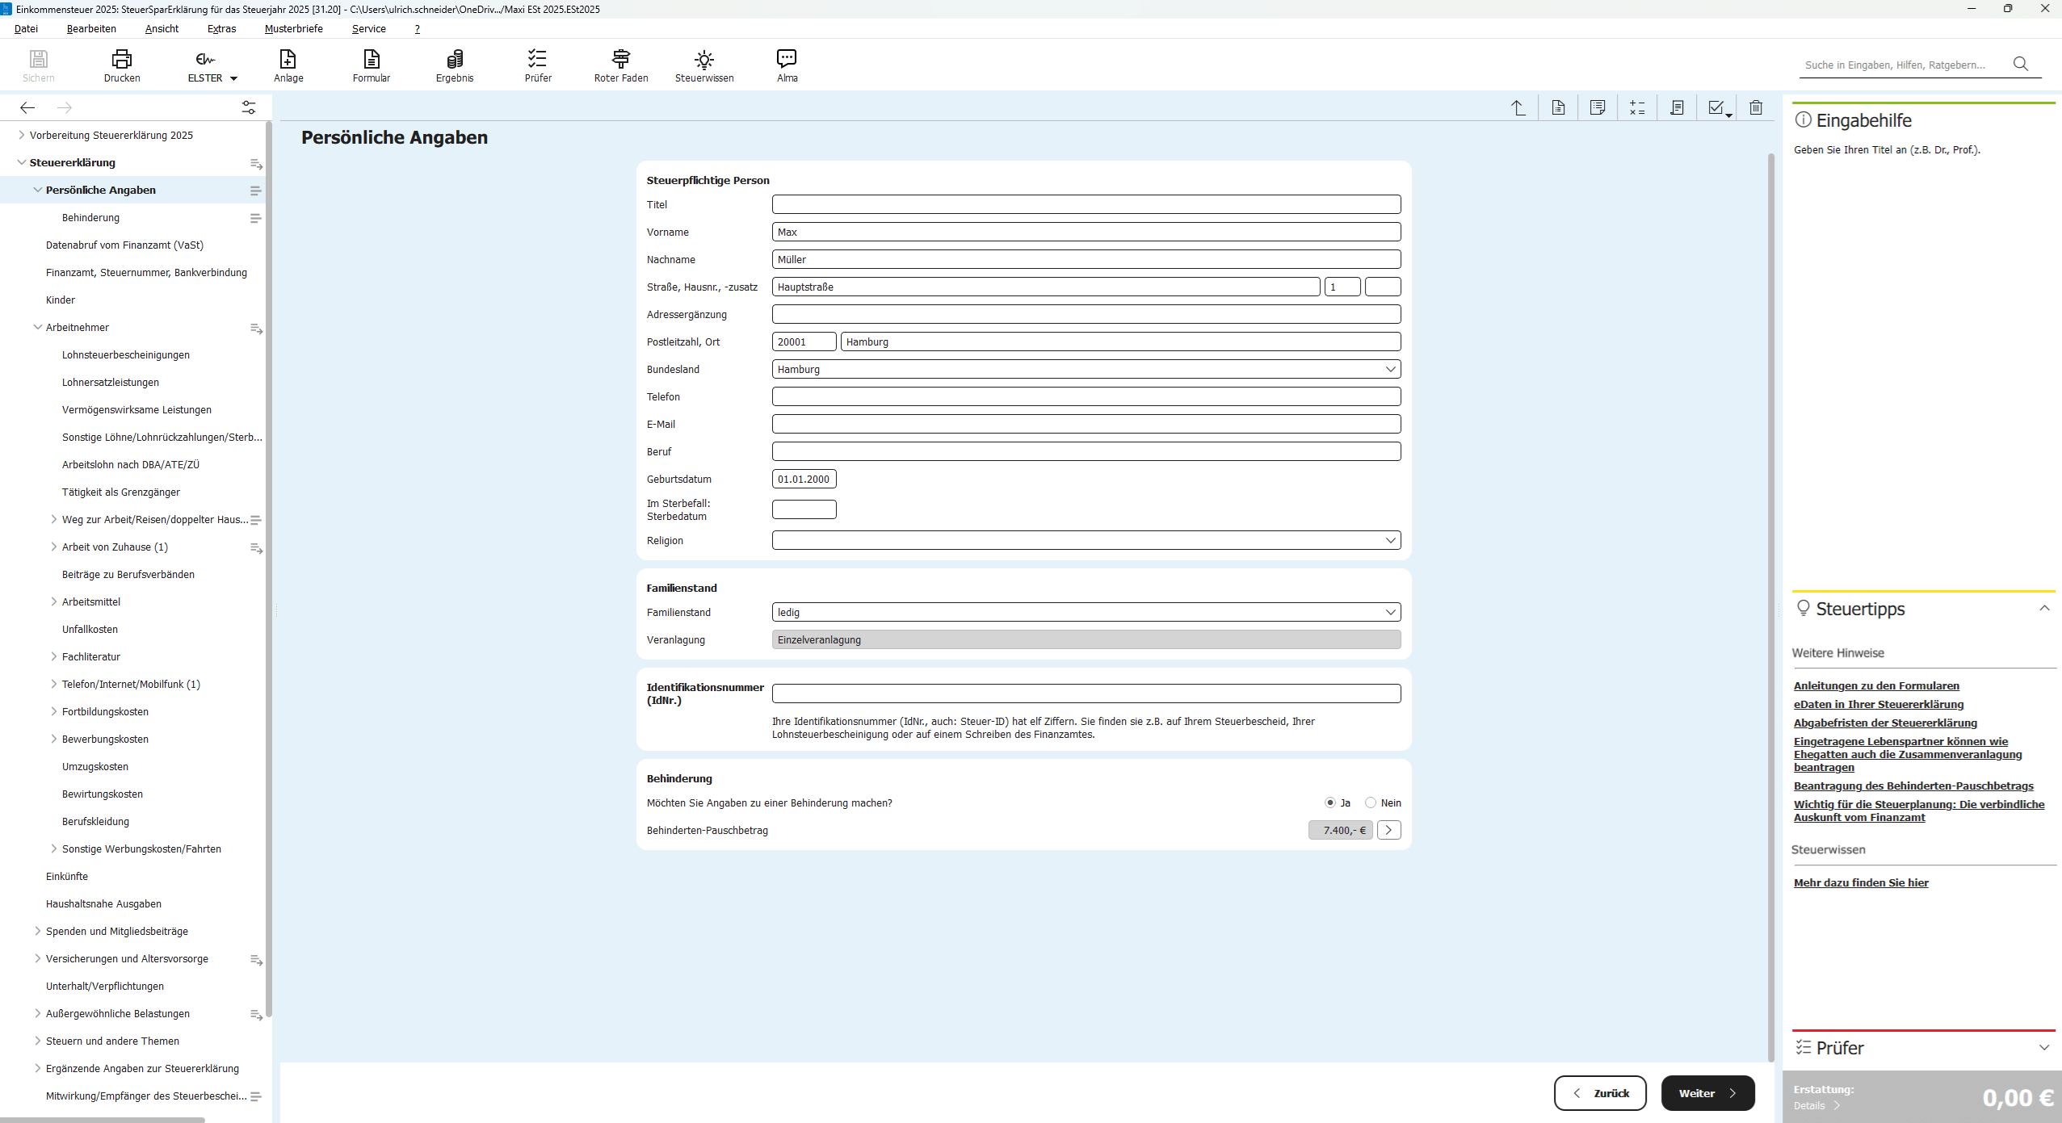Open Abgabefristen der Steuererklärung link
Viewport: 2062px width, 1123px height.
coord(1885,723)
